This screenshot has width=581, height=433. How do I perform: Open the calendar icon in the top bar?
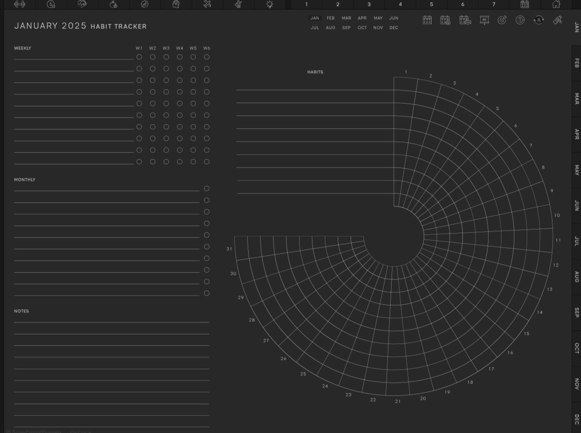click(x=524, y=4)
